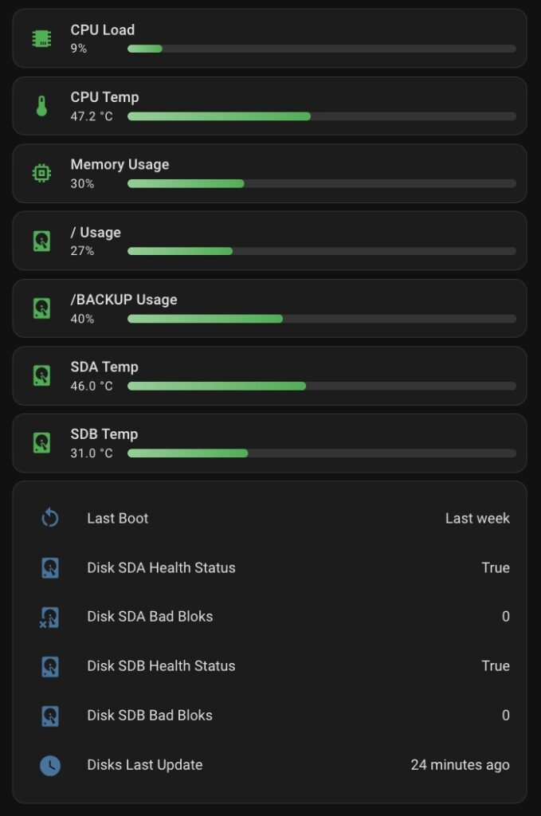
Task: Click the / Usage disk icon
Action: click(x=41, y=241)
